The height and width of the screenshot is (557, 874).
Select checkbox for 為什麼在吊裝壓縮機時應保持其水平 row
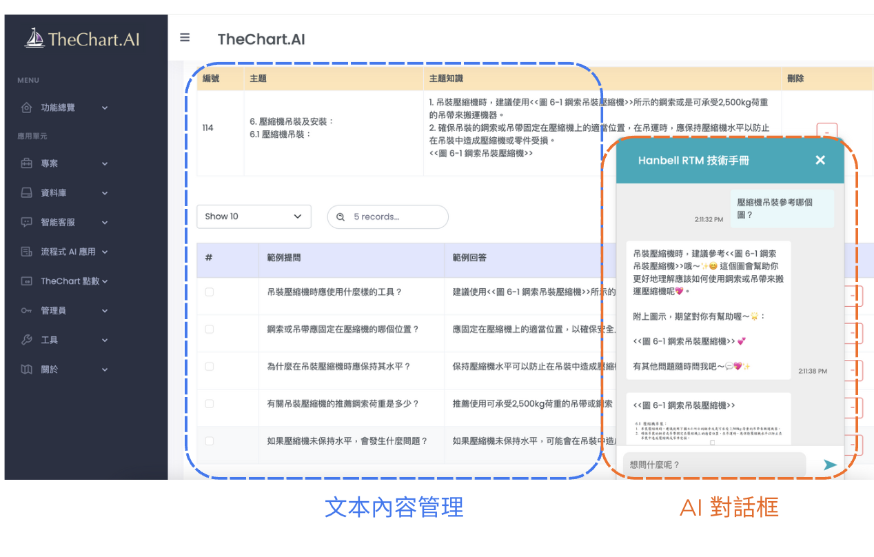(210, 367)
